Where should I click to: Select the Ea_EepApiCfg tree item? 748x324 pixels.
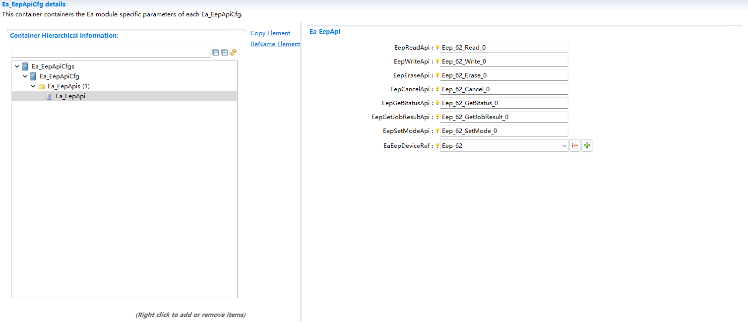tap(61, 76)
